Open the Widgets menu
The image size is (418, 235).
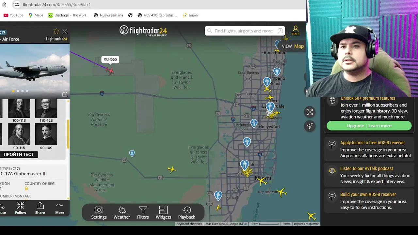click(163, 213)
